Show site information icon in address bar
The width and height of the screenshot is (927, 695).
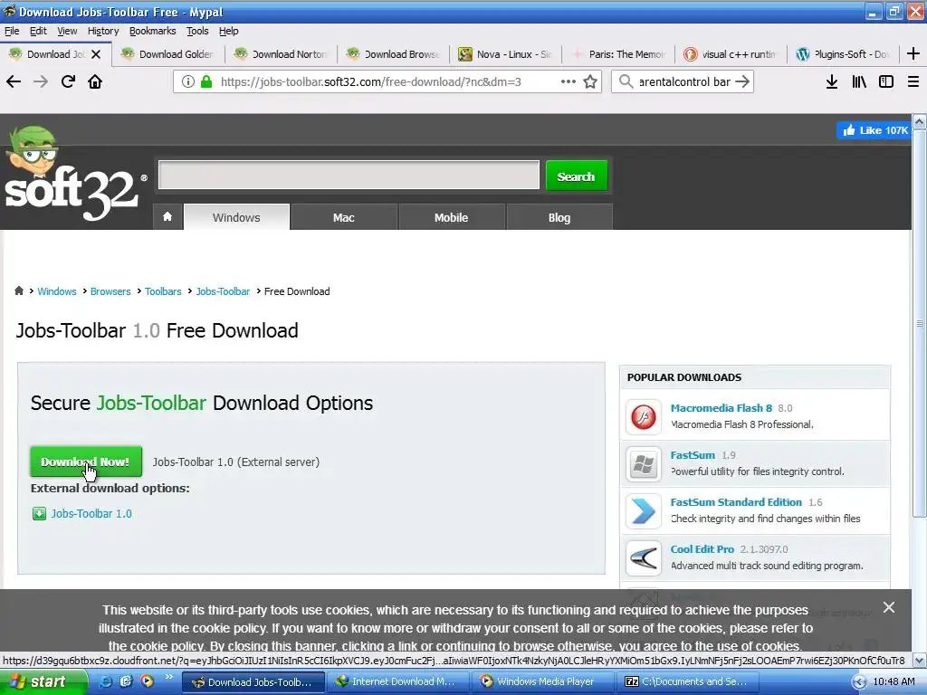tap(188, 81)
